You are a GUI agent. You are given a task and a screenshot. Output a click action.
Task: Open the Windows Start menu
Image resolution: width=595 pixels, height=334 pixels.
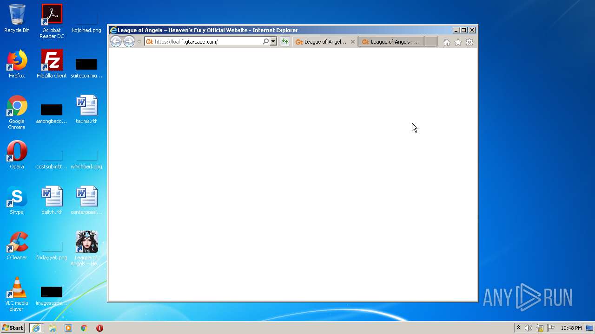(13, 328)
